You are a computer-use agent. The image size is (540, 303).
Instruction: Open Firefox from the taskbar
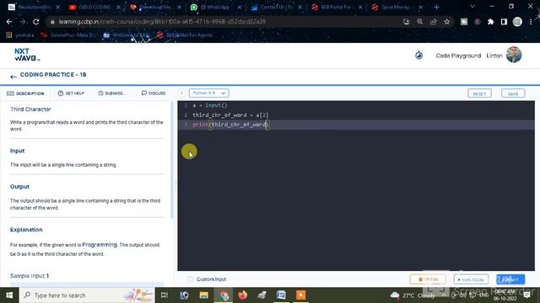243,295
